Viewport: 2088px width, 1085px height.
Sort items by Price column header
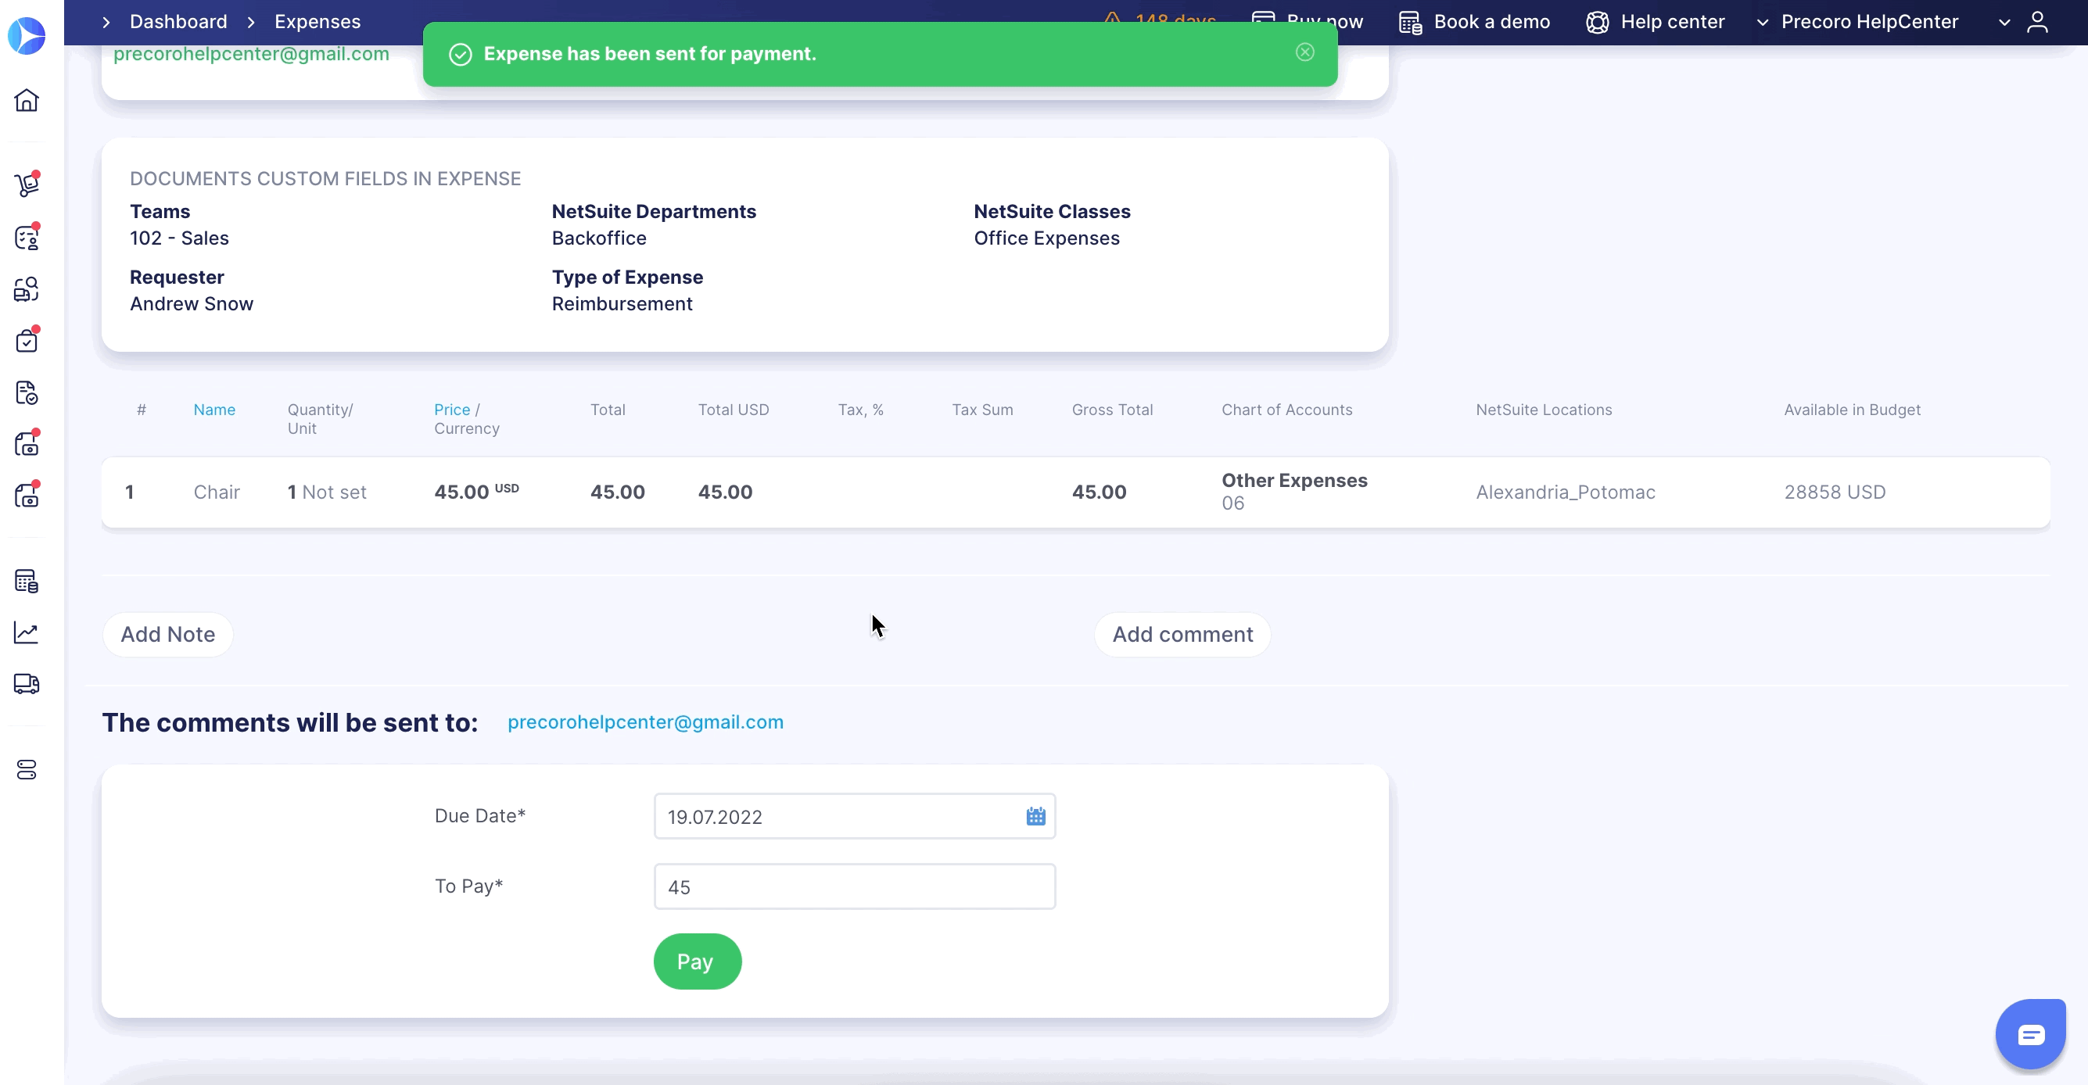451,410
